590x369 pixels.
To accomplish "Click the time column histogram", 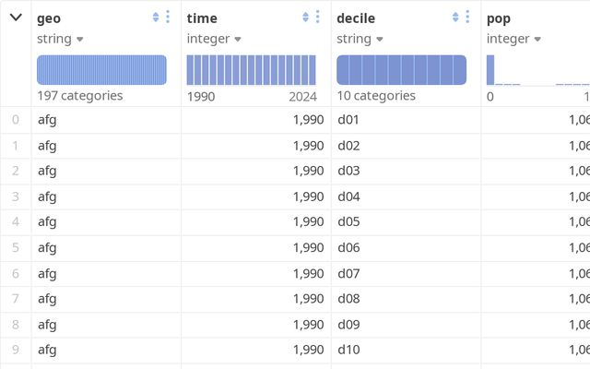I will (x=251, y=70).
